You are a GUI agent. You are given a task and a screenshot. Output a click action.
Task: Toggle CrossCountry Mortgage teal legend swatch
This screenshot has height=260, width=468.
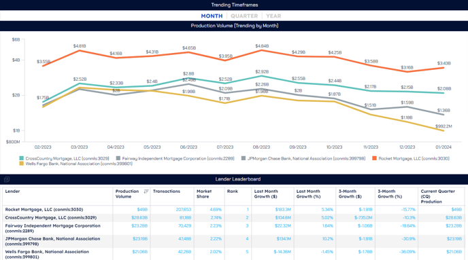[22, 158]
